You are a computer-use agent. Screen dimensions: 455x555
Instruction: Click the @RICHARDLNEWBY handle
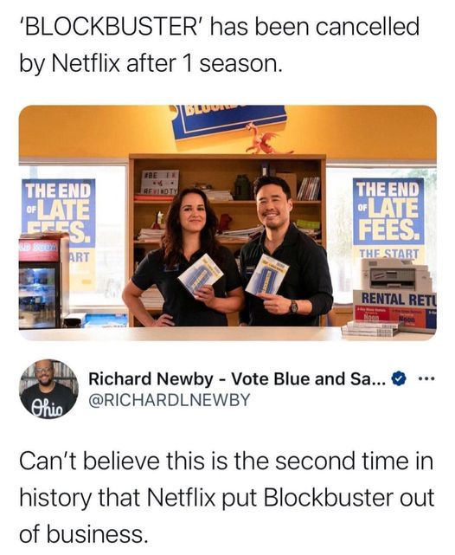click(x=169, y=400)
